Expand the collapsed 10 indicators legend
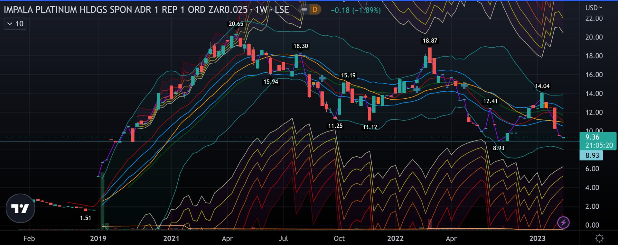Image resolution: width=618 pixels, height=245 pixels. (15, 24)
